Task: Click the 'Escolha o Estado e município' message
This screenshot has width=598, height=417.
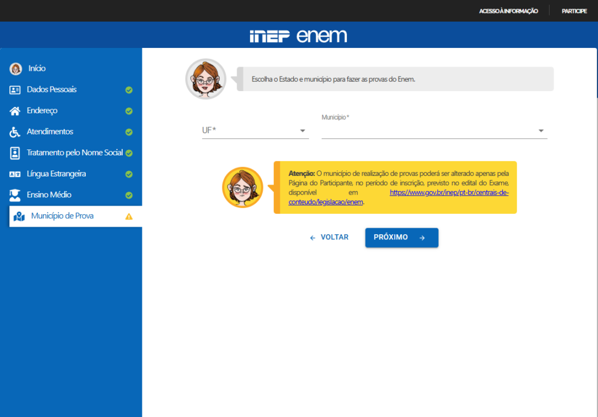Action: pos(333,79)
